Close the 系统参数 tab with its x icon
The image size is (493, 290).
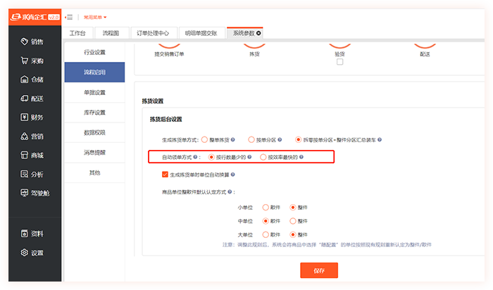258,33
